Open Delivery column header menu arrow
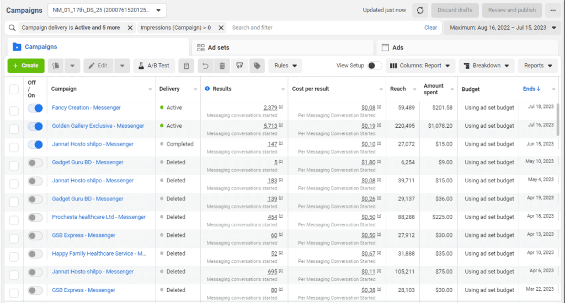 click(195, 89)
